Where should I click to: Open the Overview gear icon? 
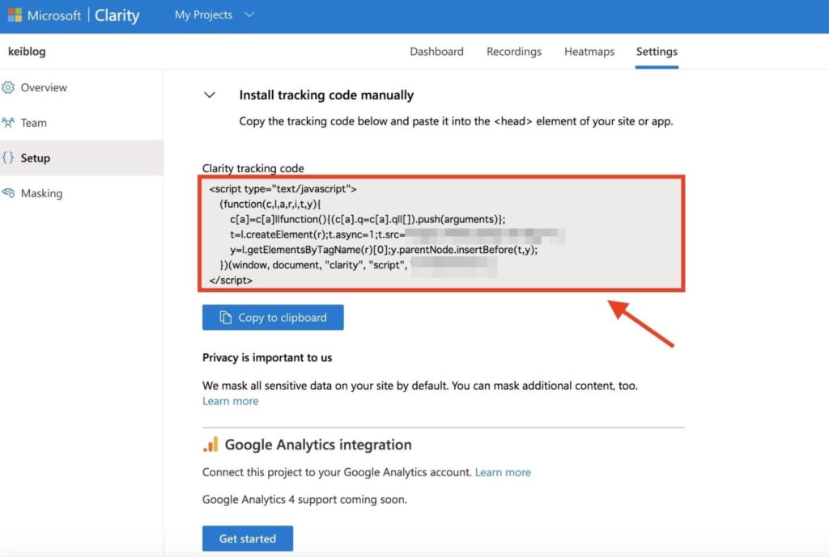pos(8,87)
